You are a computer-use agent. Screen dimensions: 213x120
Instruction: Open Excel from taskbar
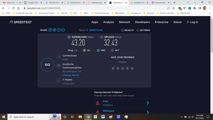click(96, 117)
